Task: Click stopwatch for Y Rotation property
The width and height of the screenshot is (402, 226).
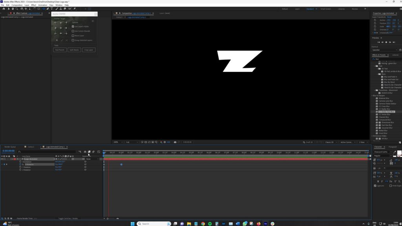Action: pos(20,167)
